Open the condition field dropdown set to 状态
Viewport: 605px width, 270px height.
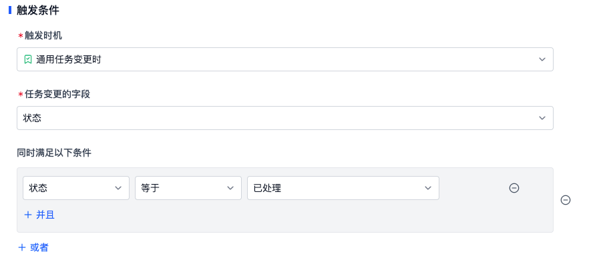[76, 188]
